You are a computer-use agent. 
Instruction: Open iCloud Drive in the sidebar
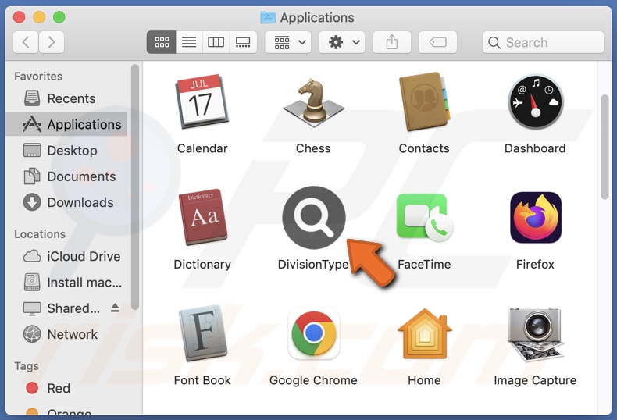pos(66,256)
